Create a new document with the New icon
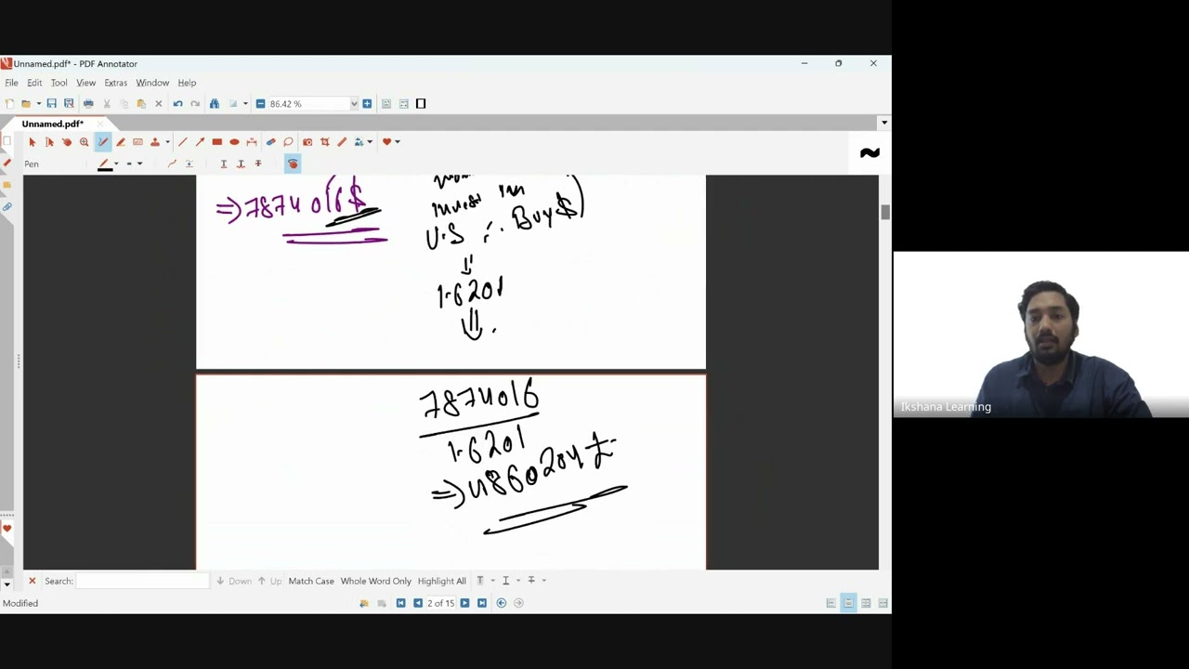Image resolution: width=1189 pixels, height=669 pixels. coord(9,103)
